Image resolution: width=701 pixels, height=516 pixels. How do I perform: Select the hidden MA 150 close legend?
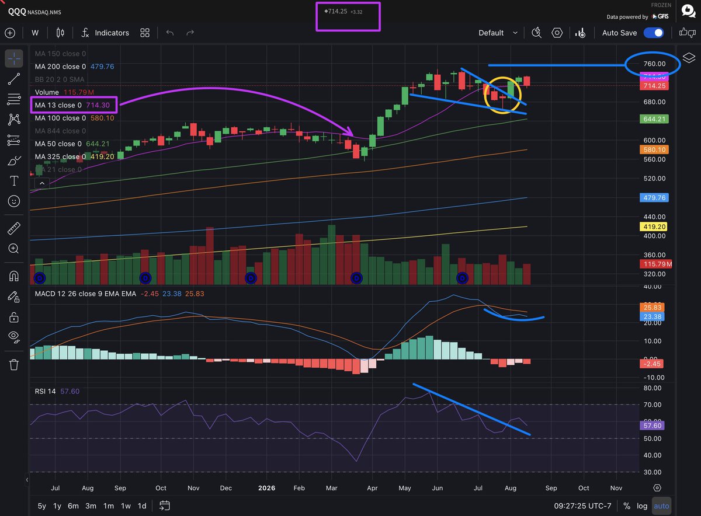(60, 54)
